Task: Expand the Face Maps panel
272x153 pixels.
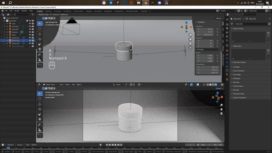Action: click(237, 75)
